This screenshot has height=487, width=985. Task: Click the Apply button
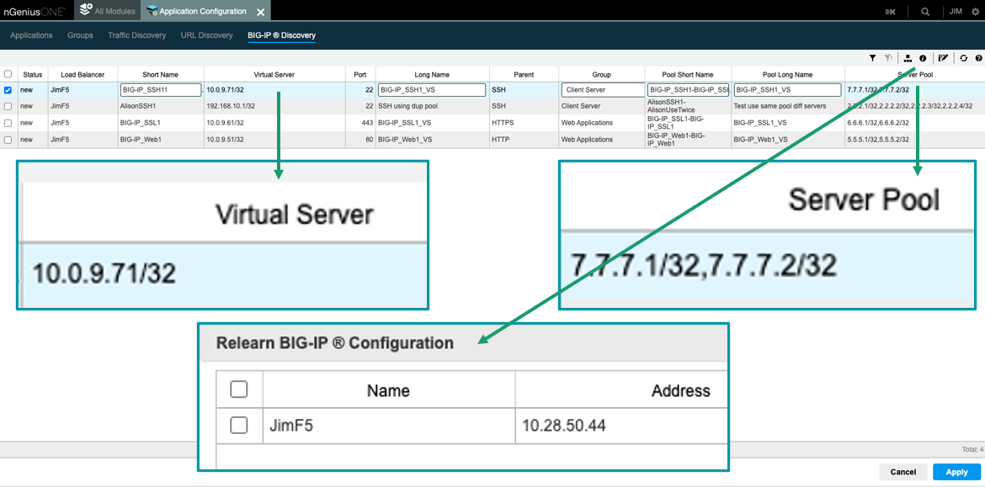[956, 472]
